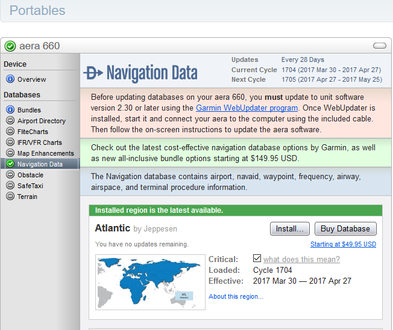Click the Loaded Cycle 1704 value
The image size is (393, 330).
(272, 270)
